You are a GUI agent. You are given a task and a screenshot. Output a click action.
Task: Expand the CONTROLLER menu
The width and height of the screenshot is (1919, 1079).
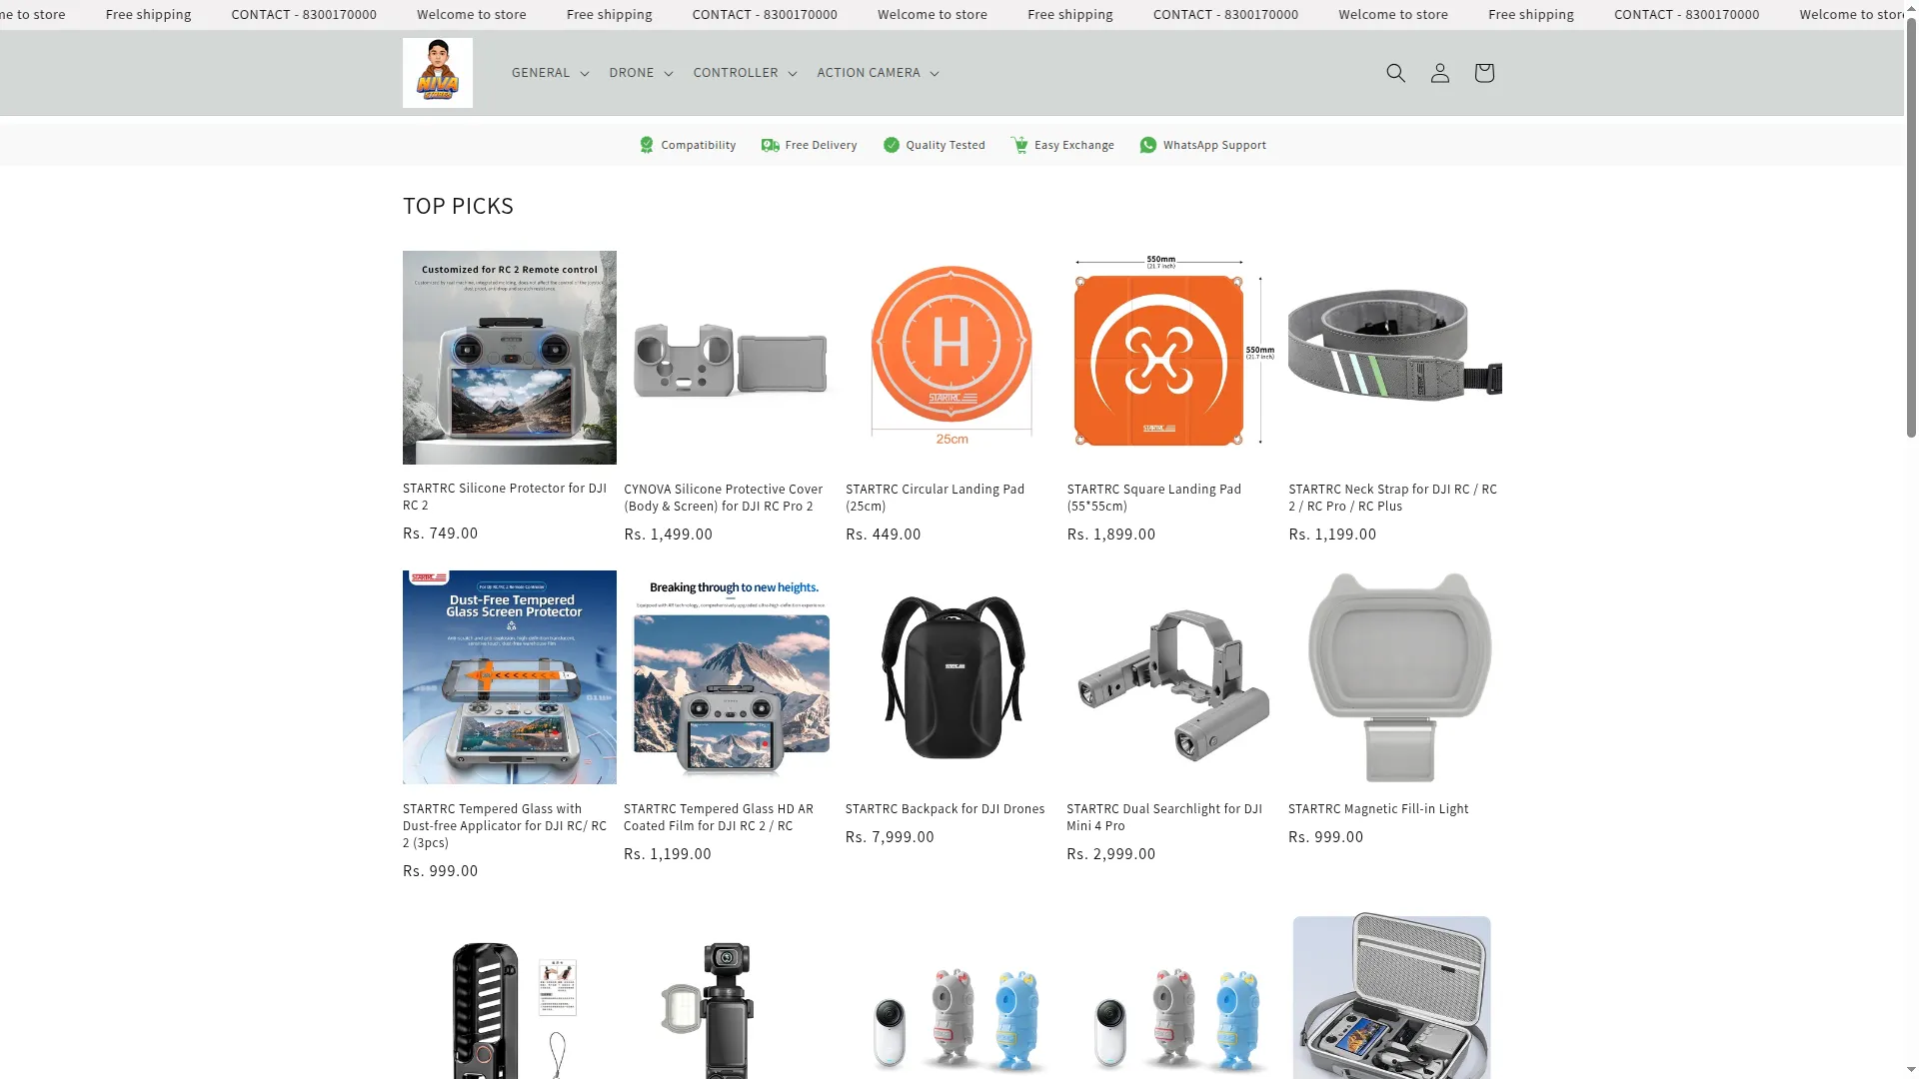(746, 73)
